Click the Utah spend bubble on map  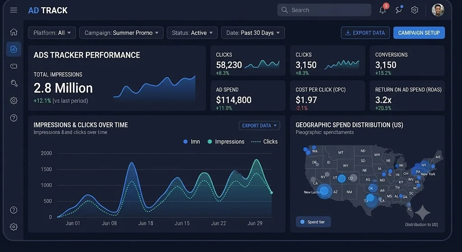coord(342,179)
